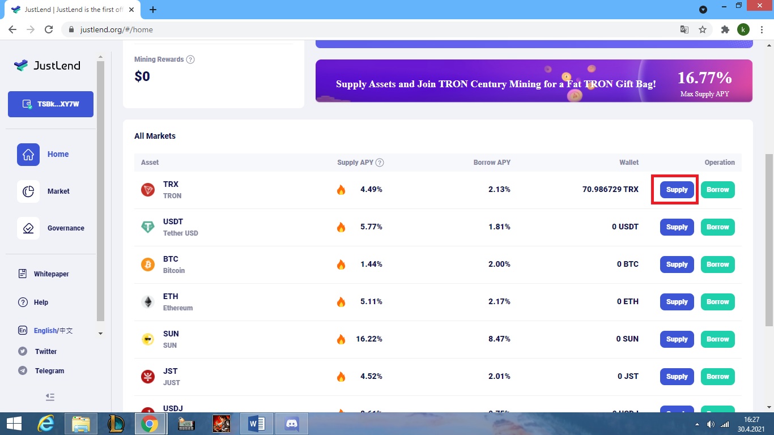This screenshot has height=435, width=774.
Task: Click the Telegram paper plane icon
Action: (23, 371)
